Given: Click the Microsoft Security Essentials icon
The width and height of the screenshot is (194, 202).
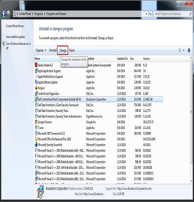Looking at the screenshot, I should (36, 145).
